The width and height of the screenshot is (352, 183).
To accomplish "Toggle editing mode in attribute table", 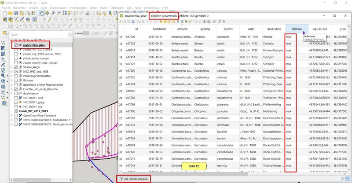I will tap(121, 22).
